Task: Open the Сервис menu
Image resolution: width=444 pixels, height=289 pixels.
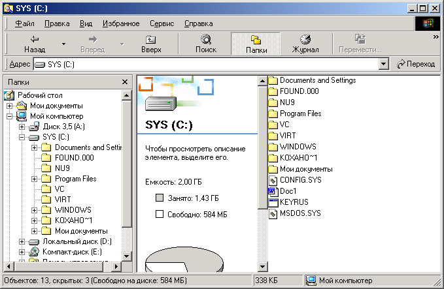Action: click(162, 23)
